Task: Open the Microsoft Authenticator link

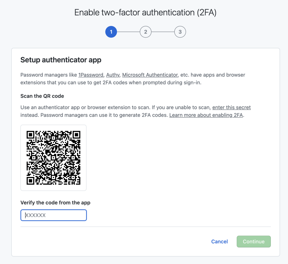Action: [x=150, y=75]
